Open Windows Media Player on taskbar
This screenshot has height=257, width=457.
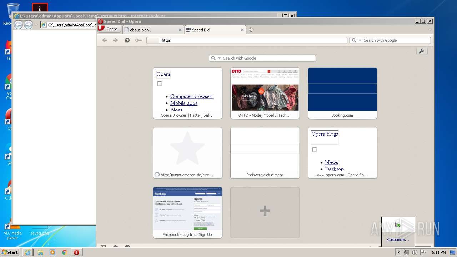(x=52, y=252)
